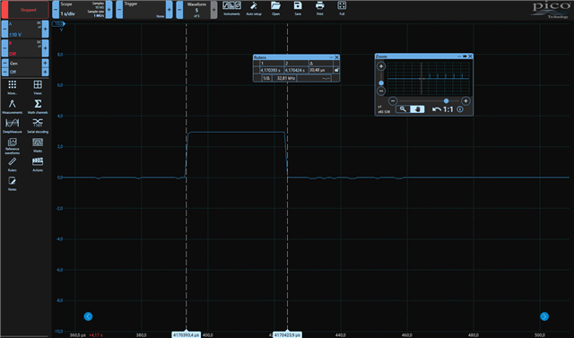
Task: Open the Waveform buffer navigator
Action: tap(196, 10)
